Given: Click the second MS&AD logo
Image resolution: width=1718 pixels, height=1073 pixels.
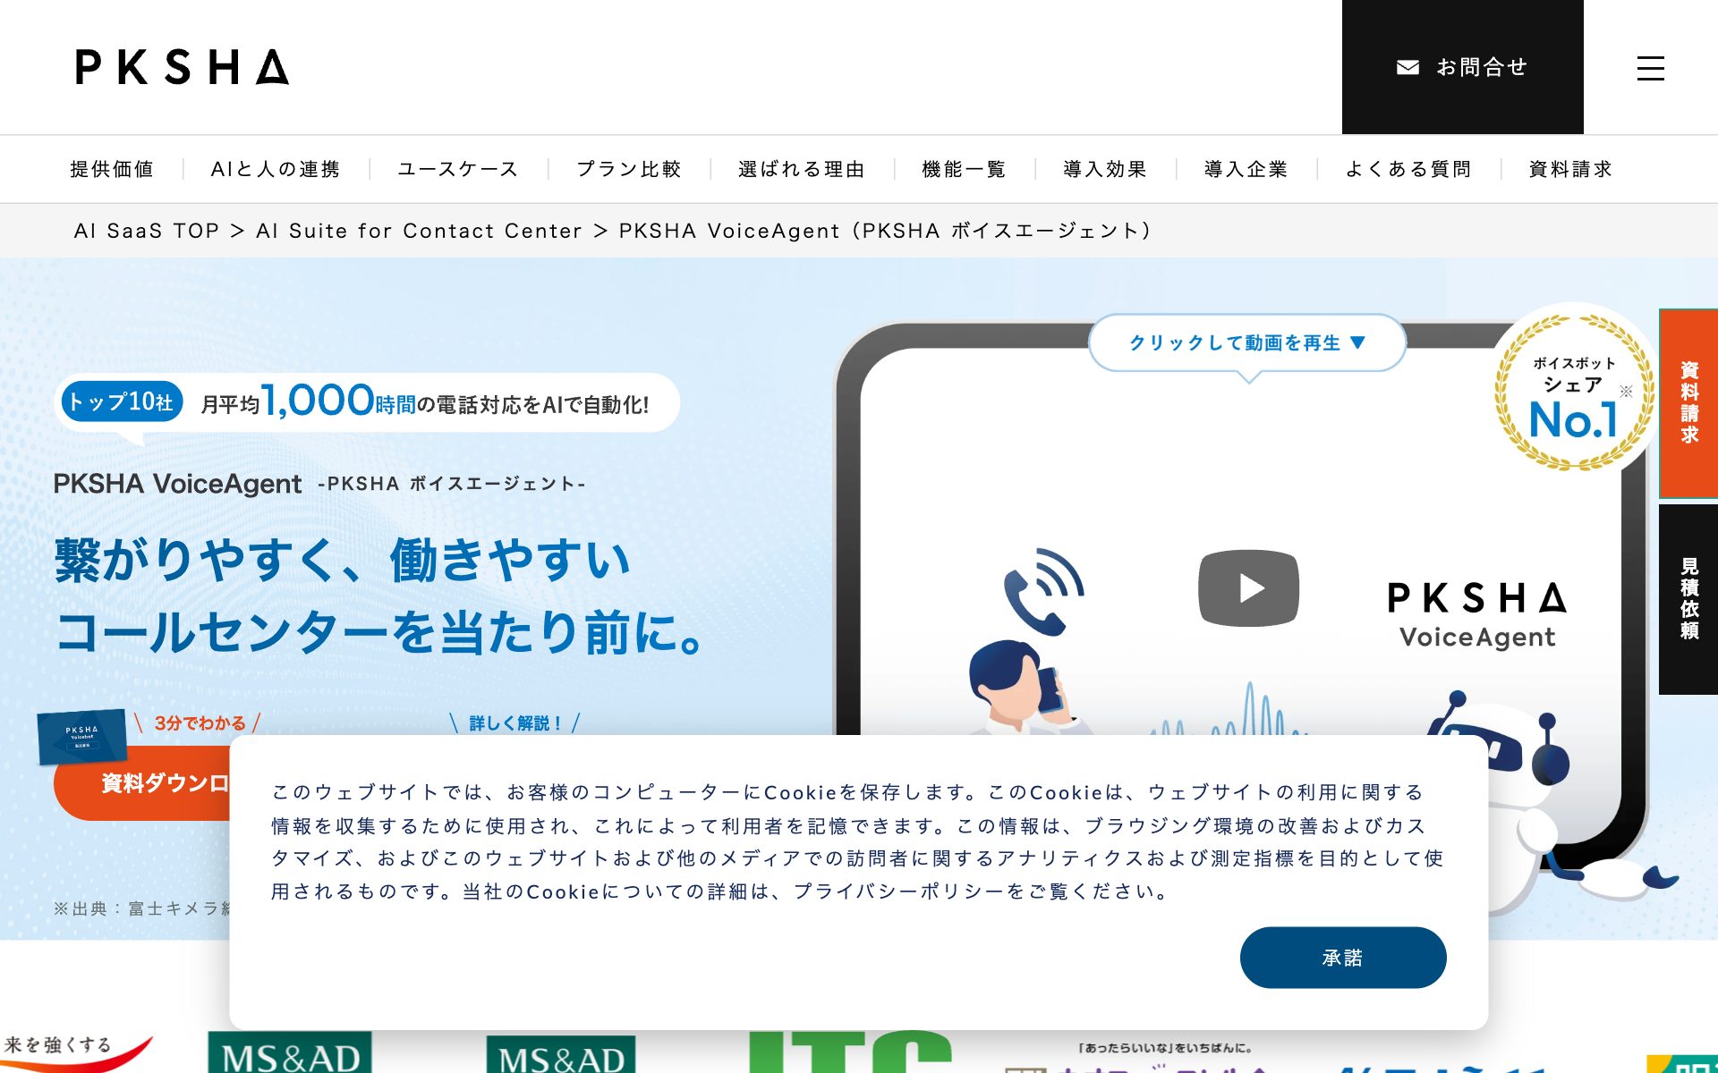Looking at the screenshot, I should [x=561, y=1054].
